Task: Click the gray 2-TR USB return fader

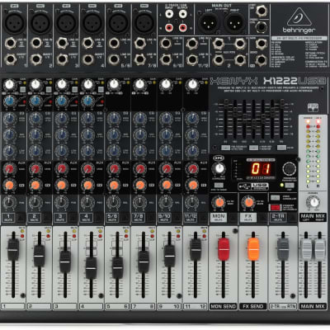Action: 283,249
